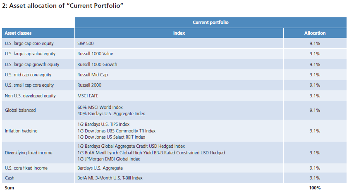Click the 'Global balanced' asset class cell
The width and height of the screenshot is (349, 196).
38,110
